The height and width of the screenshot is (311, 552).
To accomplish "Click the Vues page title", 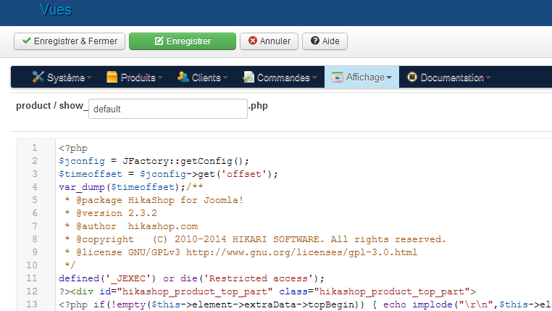I will tap(56, 10).
